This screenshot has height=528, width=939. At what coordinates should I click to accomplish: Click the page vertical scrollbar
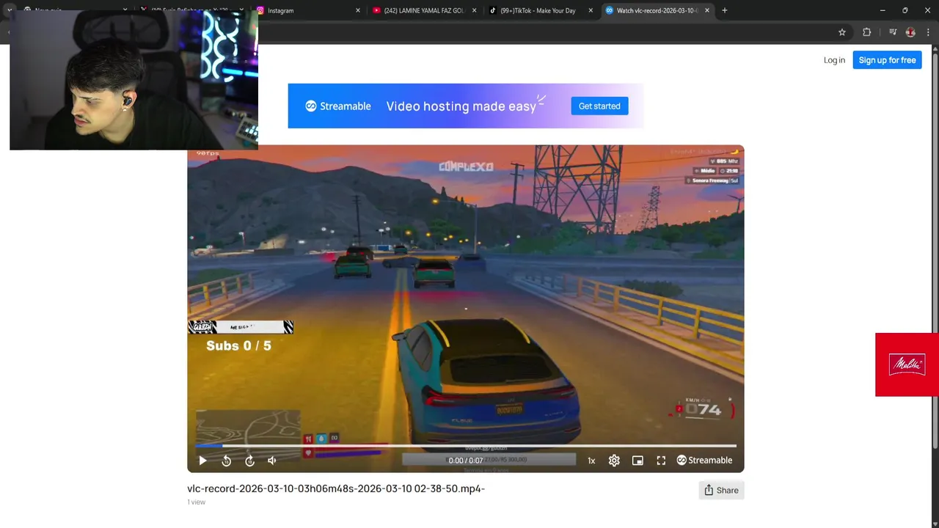point(935,249)
